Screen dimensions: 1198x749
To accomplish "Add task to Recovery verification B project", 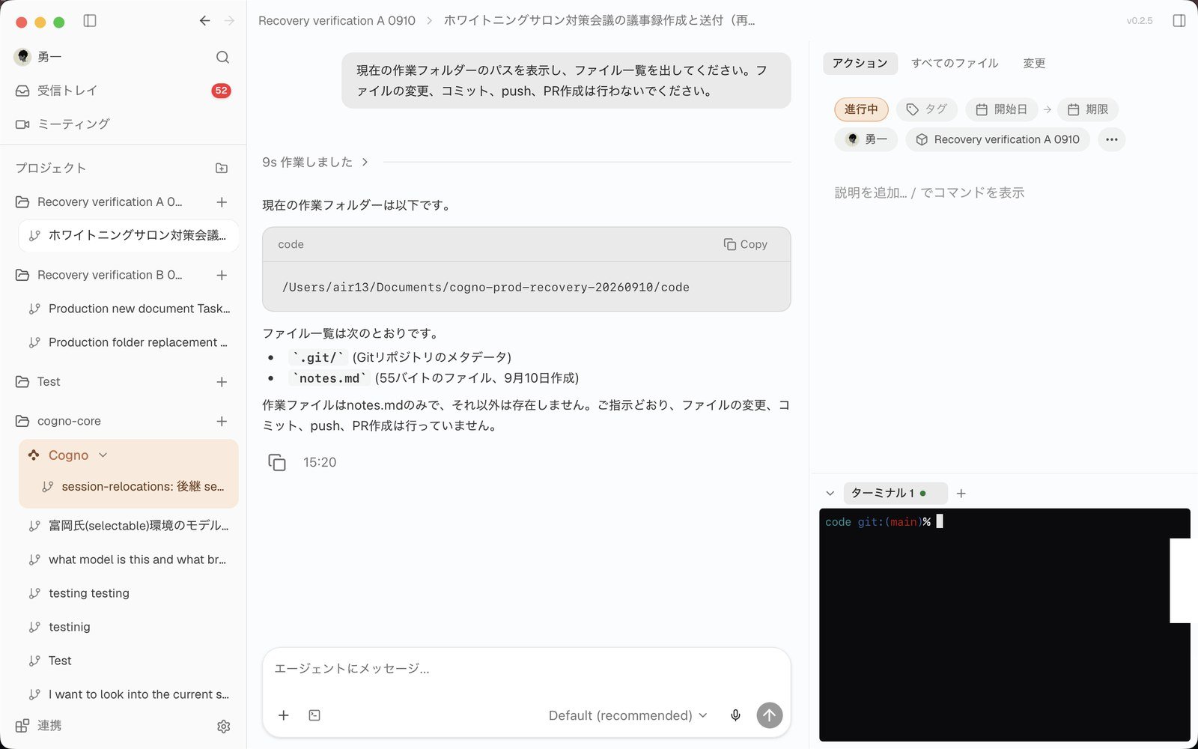I will 222,276.
